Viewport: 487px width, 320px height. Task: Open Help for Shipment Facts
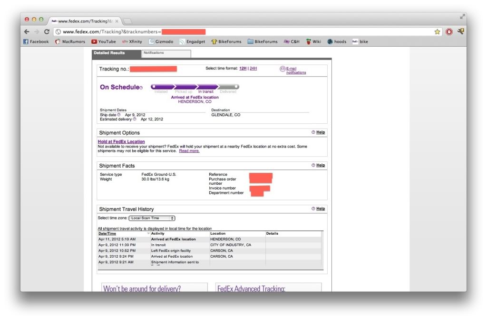click(x=320, y=165)
